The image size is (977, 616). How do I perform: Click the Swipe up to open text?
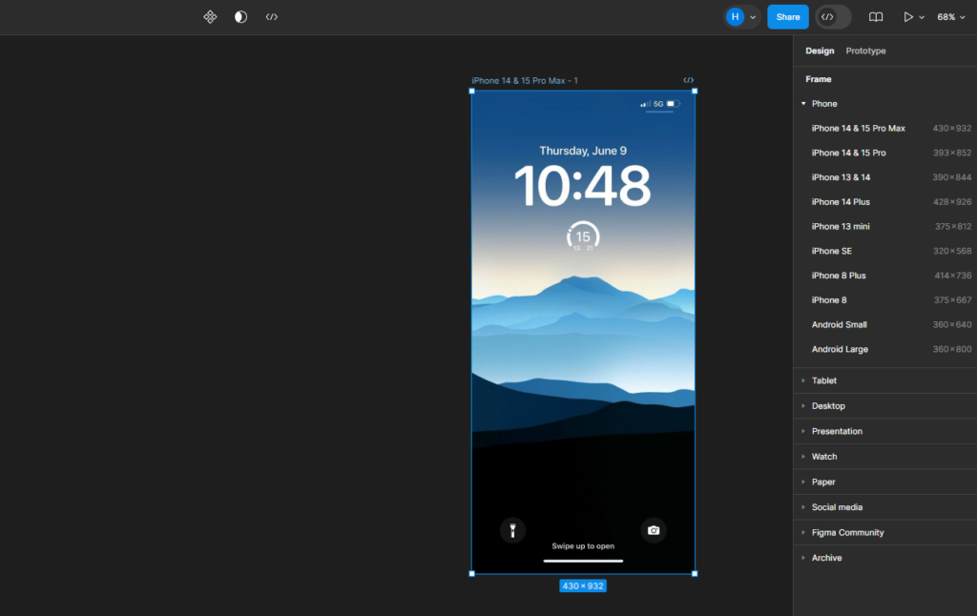(x=583, y=546)
